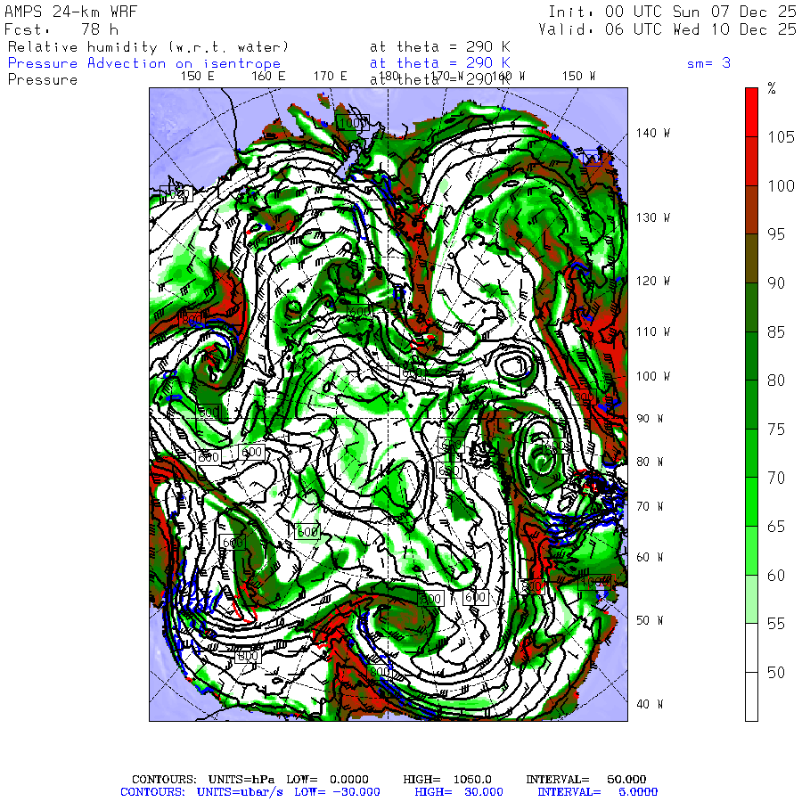Click the blue "LOW= -30.000" footer value
The image size is (802, 802).
(x=337, y=792)
